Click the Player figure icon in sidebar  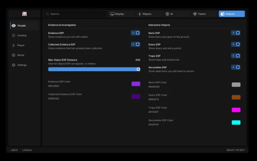click(13, 46)
